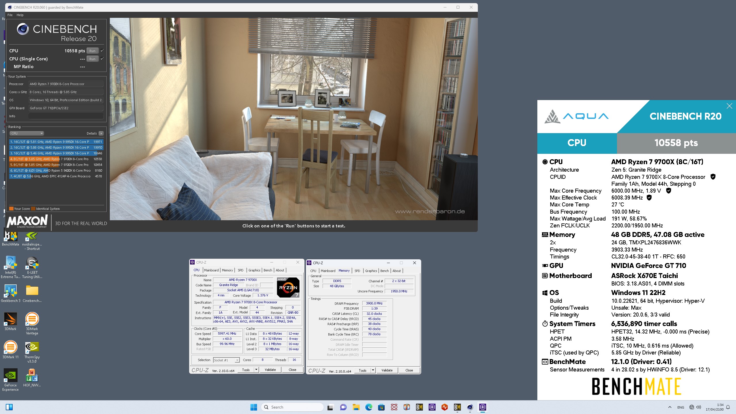Open 3DMark Vantage desktop icon
The width and height of the screenshot is (736, 414).
[32, 323]
